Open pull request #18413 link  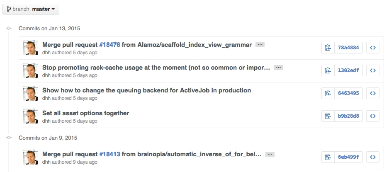click(109, 154)
